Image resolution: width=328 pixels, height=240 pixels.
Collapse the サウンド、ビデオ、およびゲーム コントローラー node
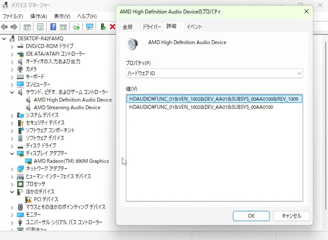point(12,92)
